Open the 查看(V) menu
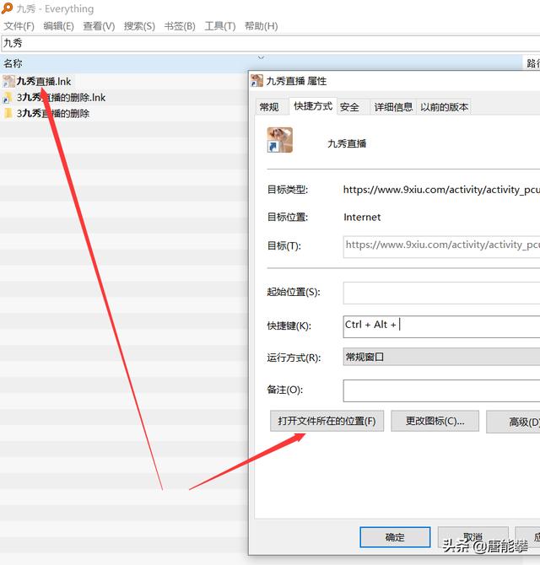This screenshot has width=540, height=565. tap(99, 26)
